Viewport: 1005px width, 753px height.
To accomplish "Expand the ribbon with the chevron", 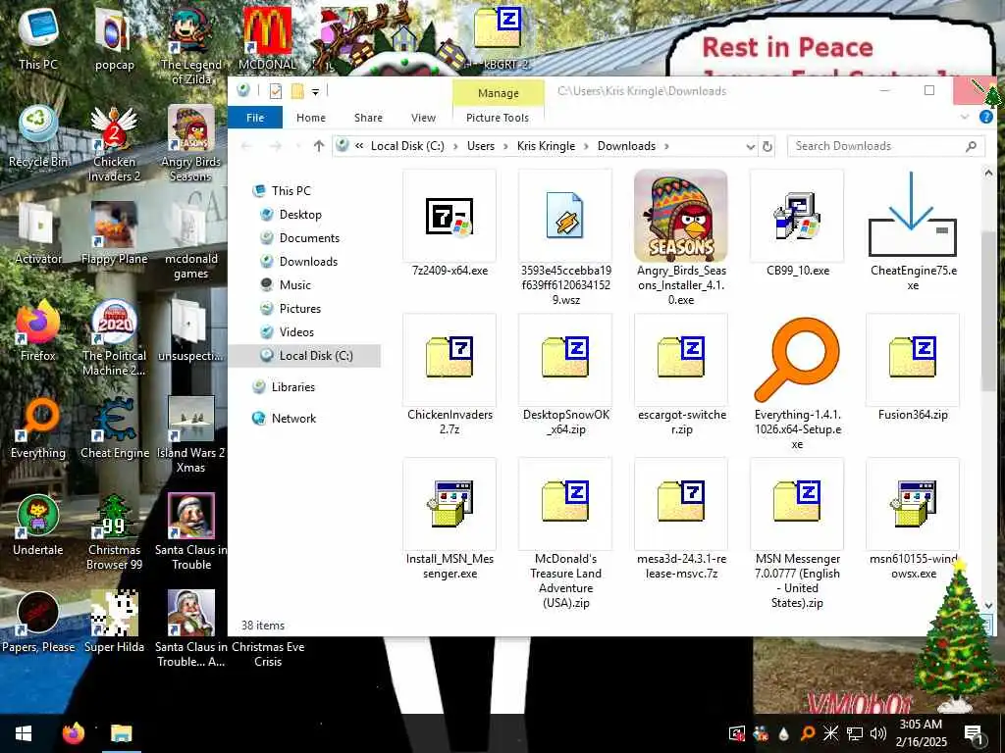I will click(965, 118).
